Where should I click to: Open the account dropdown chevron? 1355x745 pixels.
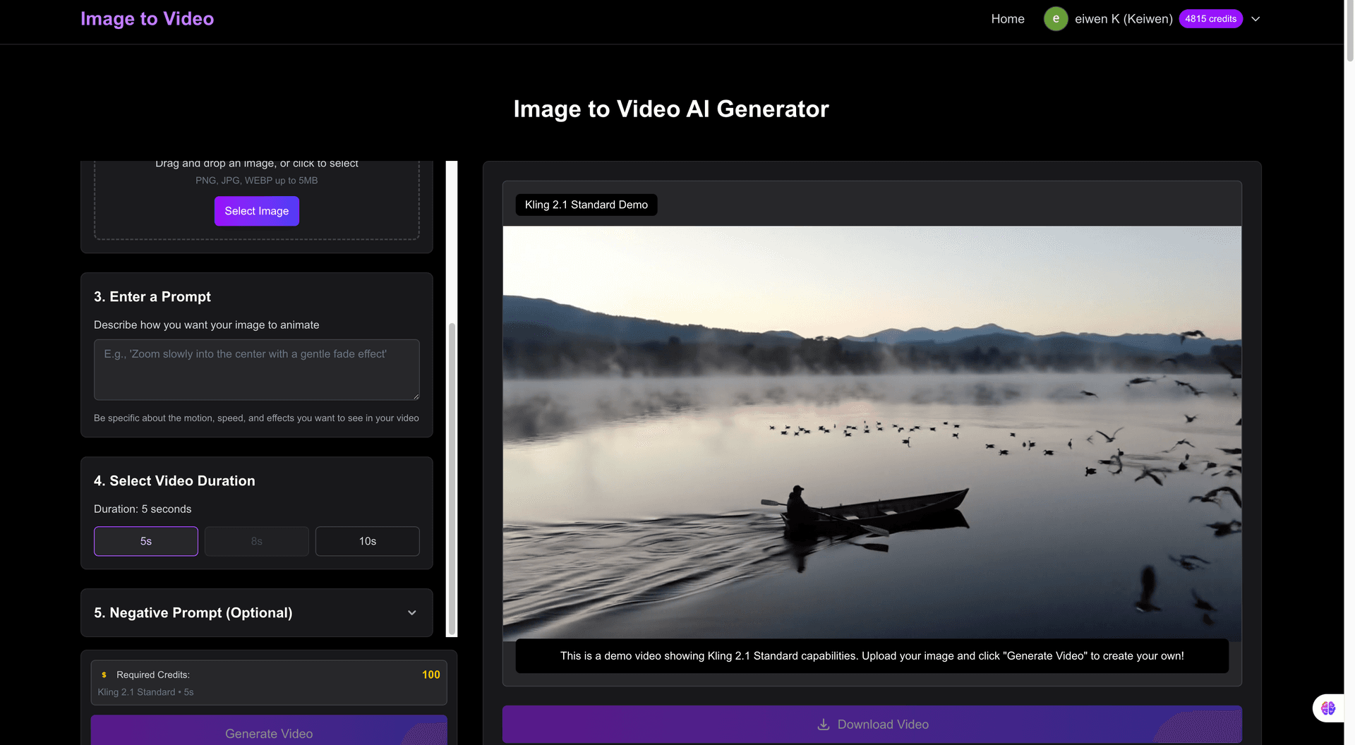1256,19
